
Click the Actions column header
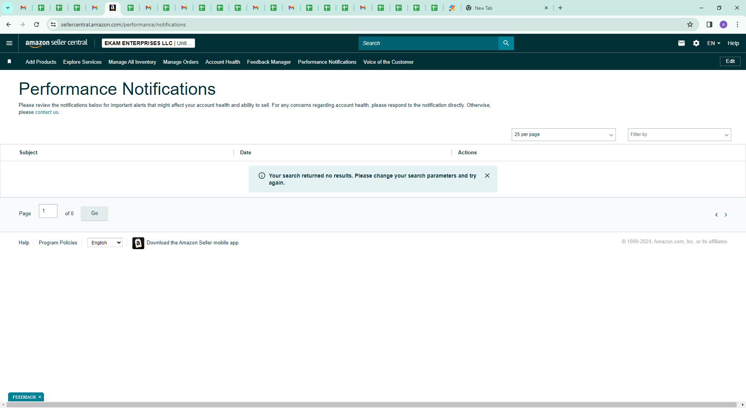click(x=467, y=152)
